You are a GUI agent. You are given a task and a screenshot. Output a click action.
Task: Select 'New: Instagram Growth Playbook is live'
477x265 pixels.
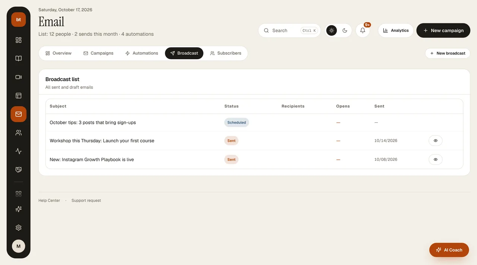[92, 159]
